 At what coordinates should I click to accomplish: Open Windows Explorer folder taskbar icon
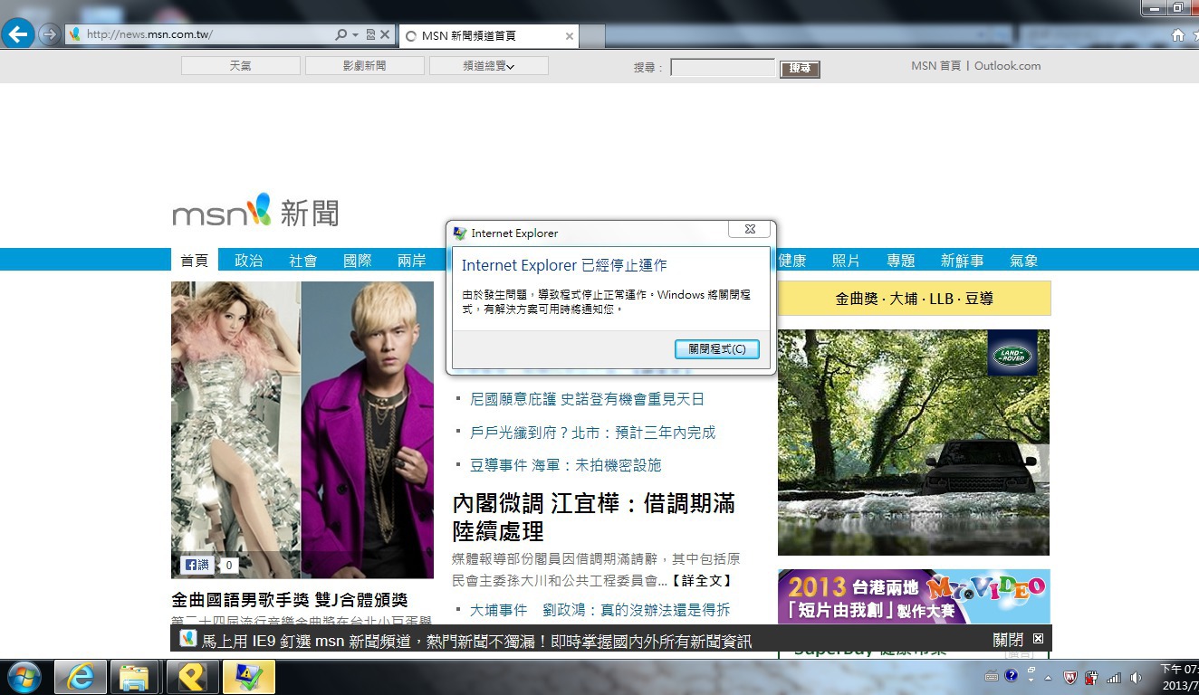135,677
